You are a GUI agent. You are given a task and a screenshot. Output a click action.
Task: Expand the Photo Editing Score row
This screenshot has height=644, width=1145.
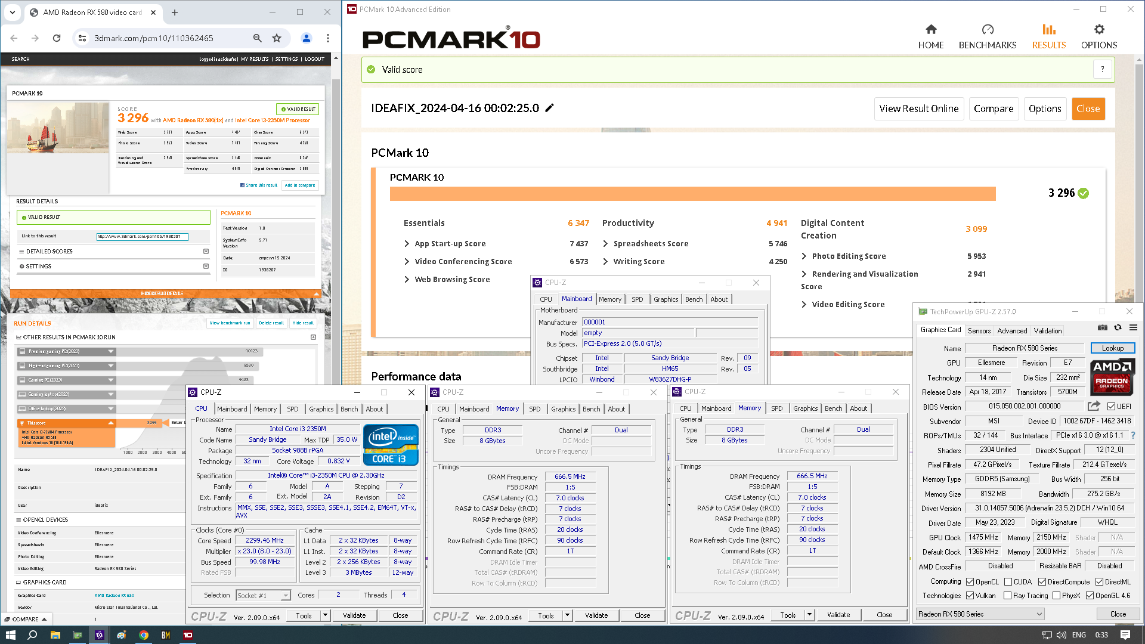coord(804,256)
